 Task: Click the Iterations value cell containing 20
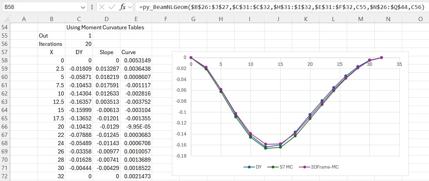coord(79,44)
